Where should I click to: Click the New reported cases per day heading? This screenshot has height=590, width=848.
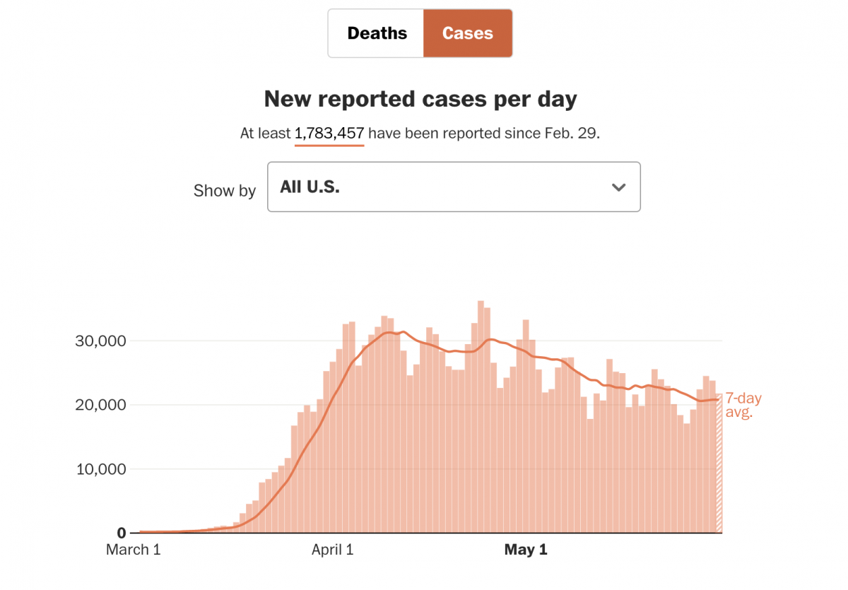[x=420, y=99]
